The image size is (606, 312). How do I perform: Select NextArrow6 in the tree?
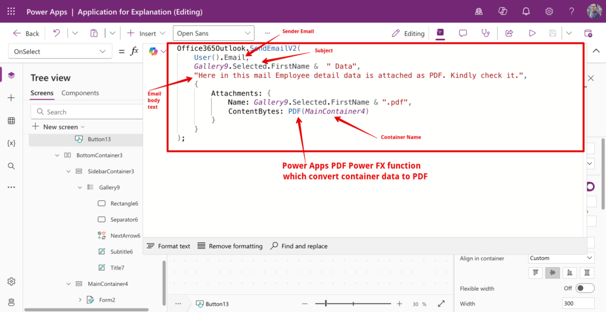pyautogui.click(x=125, y=236)
